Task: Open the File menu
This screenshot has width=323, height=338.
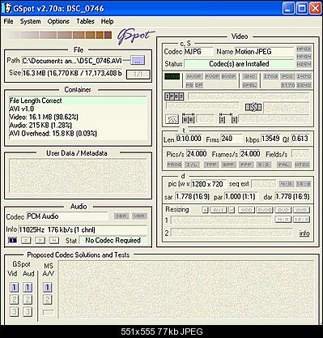Action: (8, 21)
